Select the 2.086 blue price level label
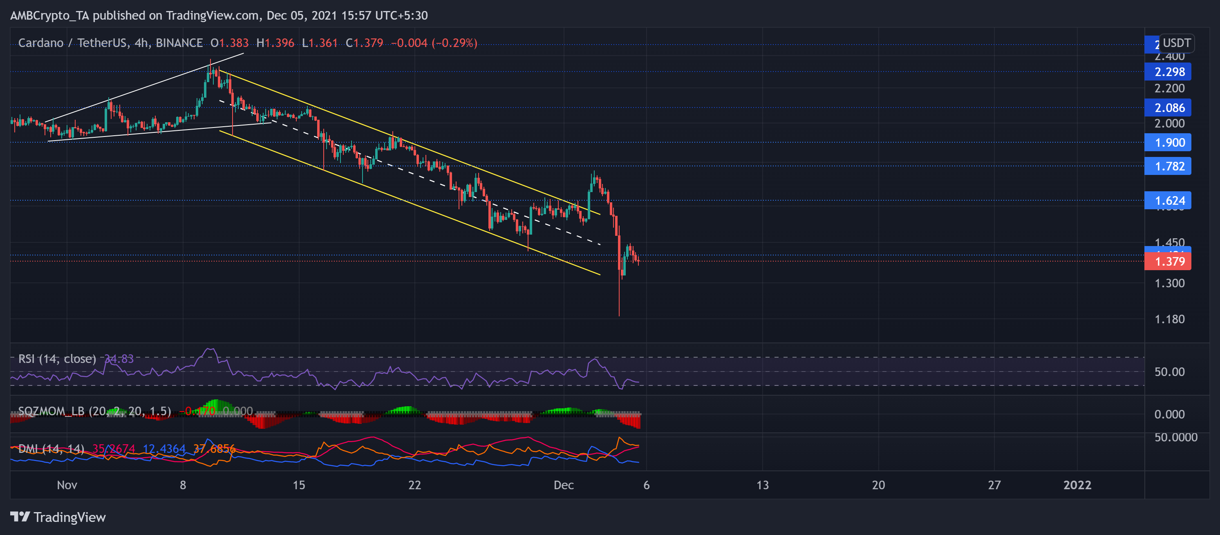The image size is (1220, 535). (x=1168, y=108)
